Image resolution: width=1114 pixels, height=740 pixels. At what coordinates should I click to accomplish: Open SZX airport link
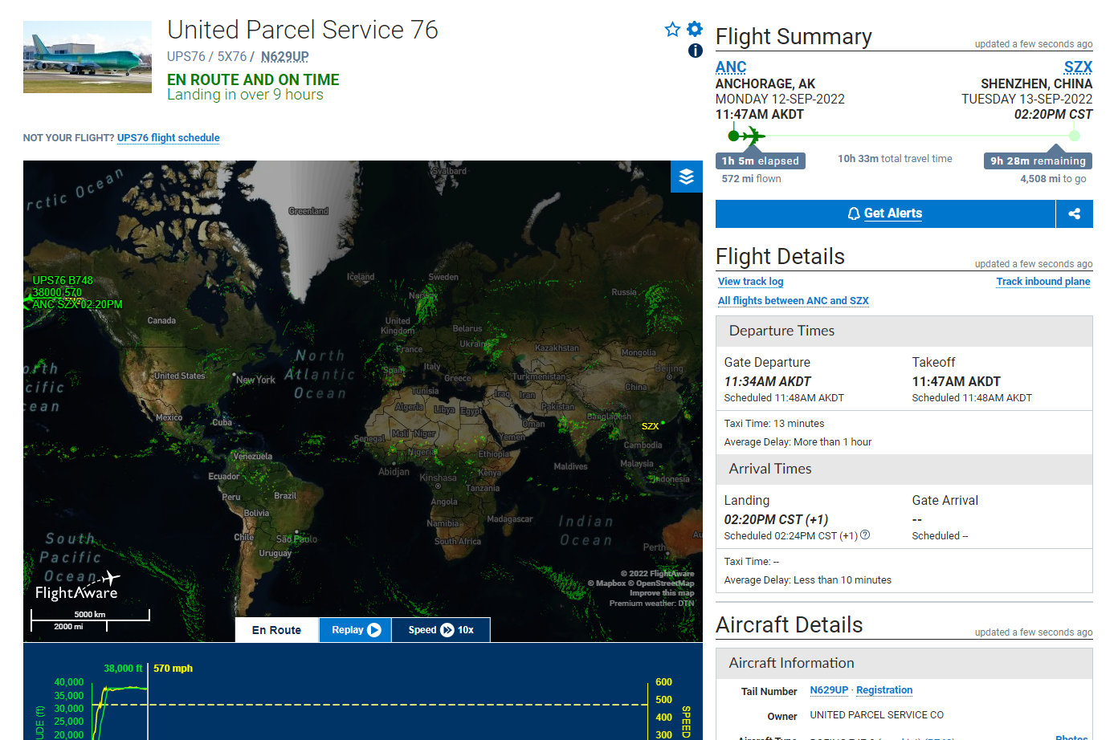point(1078,67)
